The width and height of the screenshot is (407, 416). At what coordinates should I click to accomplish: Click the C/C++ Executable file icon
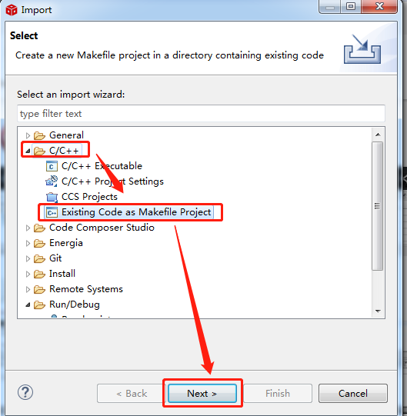[52, 166]
